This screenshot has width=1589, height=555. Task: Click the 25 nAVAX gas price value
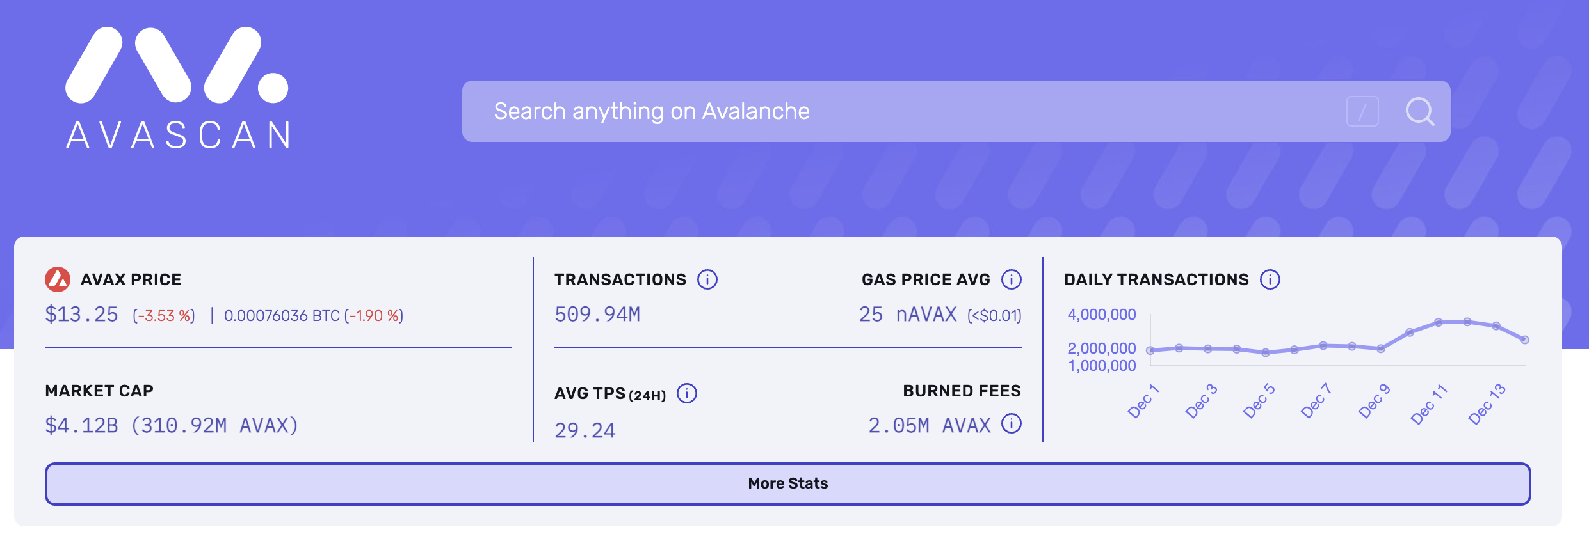(908, 315)
